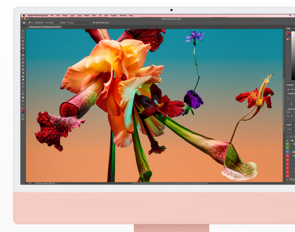The image size is (295, 232).
Task: Click the foreground red color swatch in toolbar
Action: pos(22,110)
